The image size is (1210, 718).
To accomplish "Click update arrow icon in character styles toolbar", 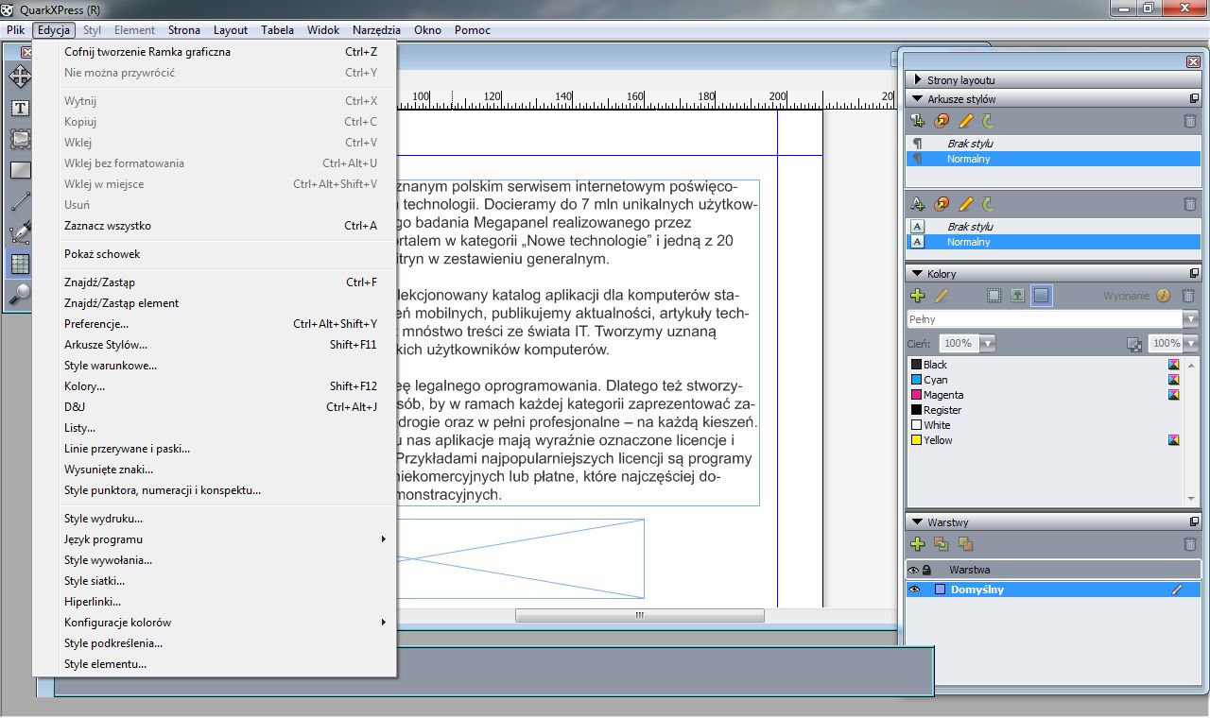I will click(988, 203).
